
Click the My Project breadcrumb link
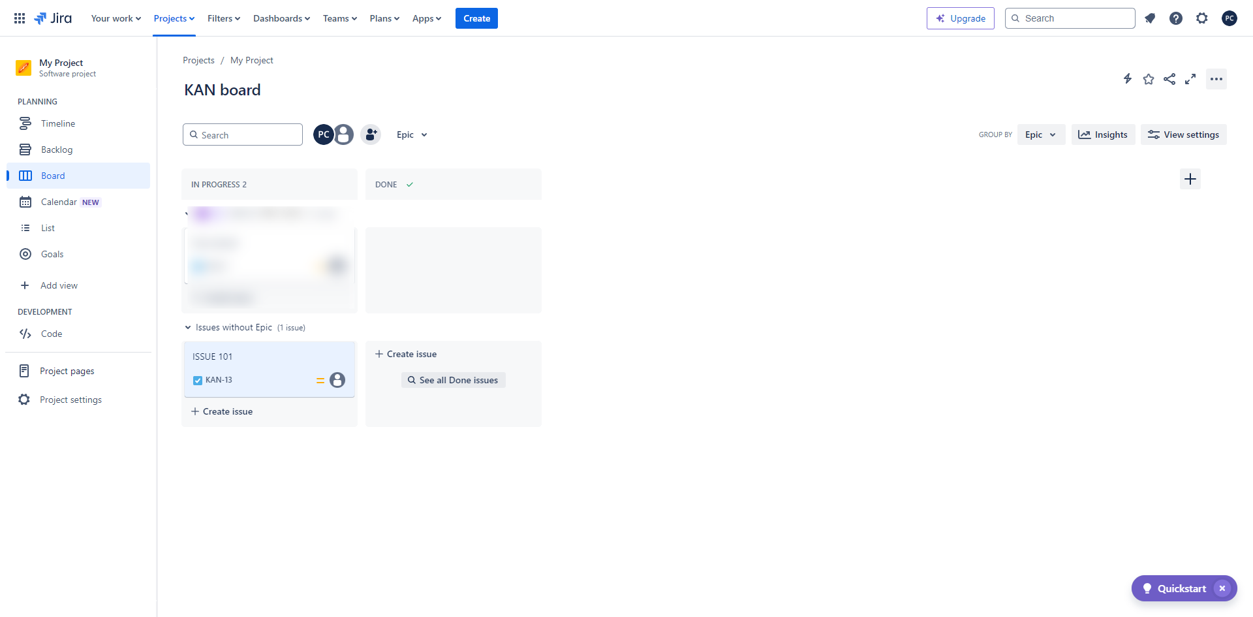[x=252, y=60]
